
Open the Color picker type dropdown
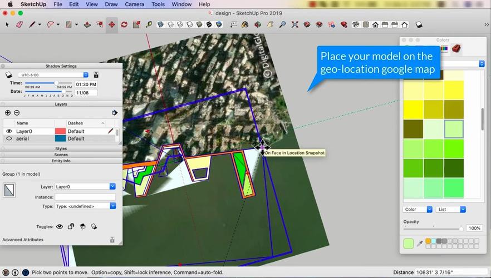[x=418, y=209]
